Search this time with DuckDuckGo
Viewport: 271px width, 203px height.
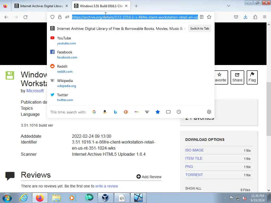pyautogui.click(x=126, y=112)
